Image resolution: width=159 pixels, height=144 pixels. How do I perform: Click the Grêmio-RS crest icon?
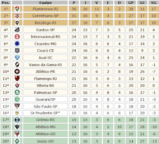[x=17, y=120]
